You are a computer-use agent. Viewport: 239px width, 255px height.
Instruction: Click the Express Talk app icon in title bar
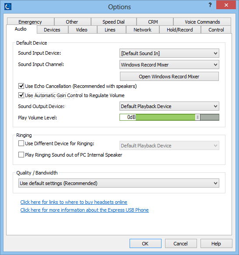(8, 7)
